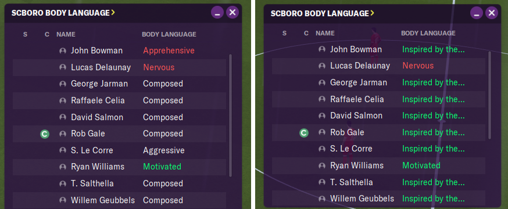Click John Bowman's player icon in left panel
Viewport: 508px width, 209px height.
pos(63,51)
